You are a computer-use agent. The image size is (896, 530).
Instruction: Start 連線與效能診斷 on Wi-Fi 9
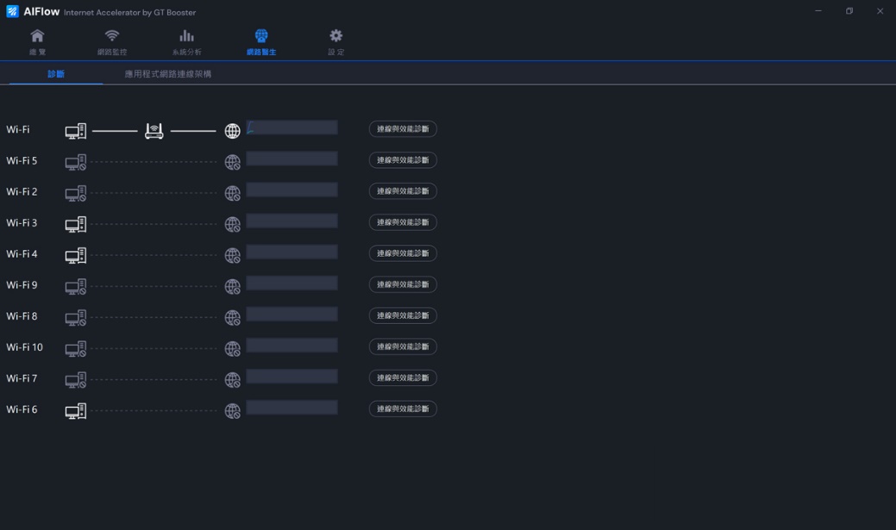[403, 284]
